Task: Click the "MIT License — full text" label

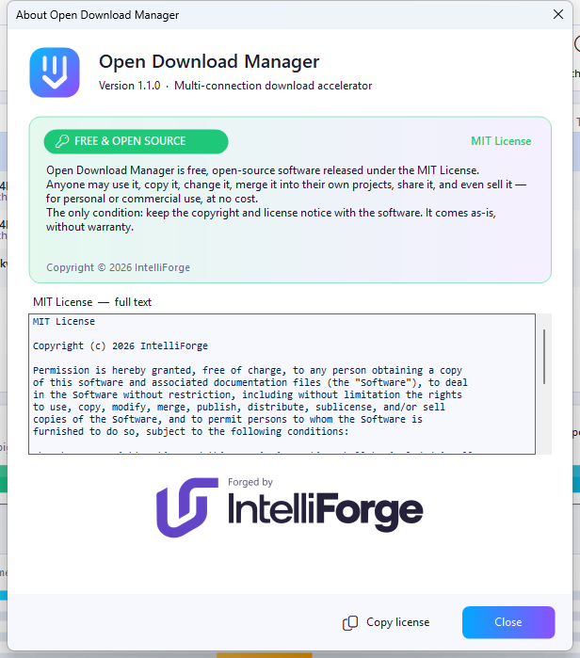Action: [92, 302]
